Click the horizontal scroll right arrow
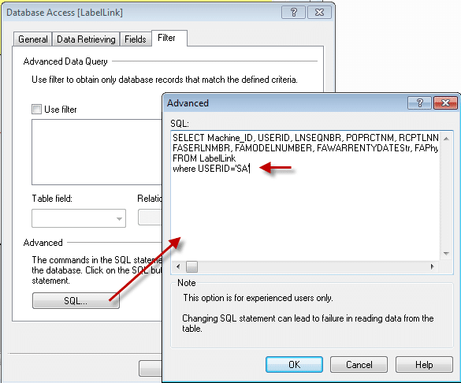Image resolution: width=461 pixels, height=383 pixels. tap(432, 266)
